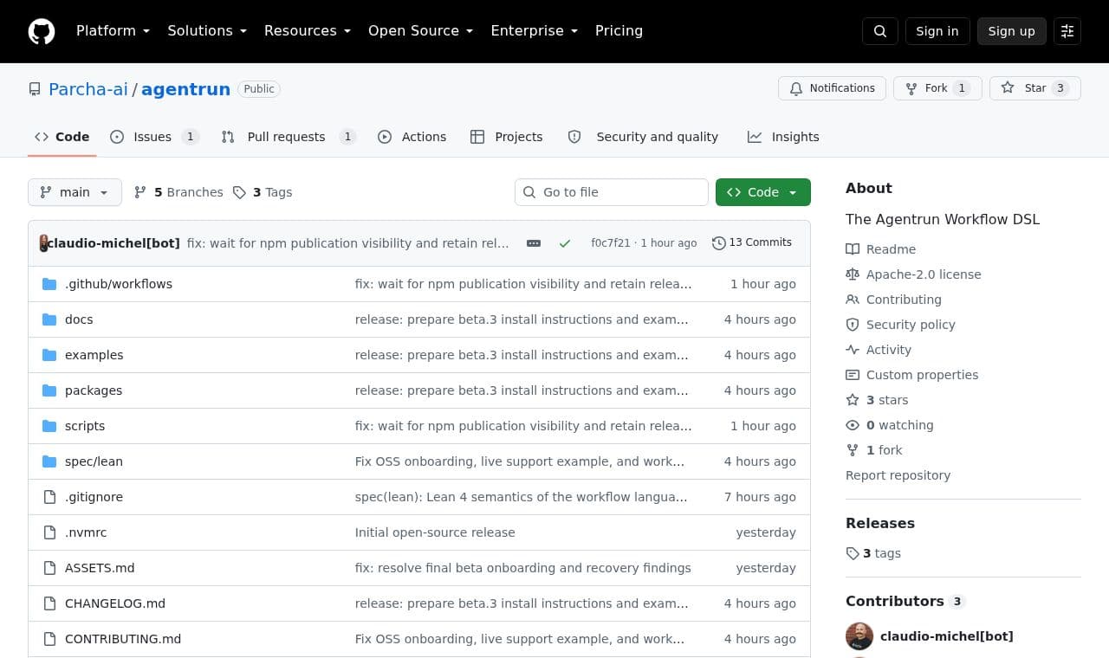1109x658 pixels.
Task: Expand the Resources menu
Action: coord(308,31)
